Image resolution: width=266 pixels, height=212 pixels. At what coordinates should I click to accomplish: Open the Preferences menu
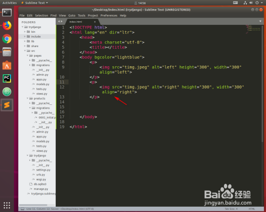(x=109, y=15)
